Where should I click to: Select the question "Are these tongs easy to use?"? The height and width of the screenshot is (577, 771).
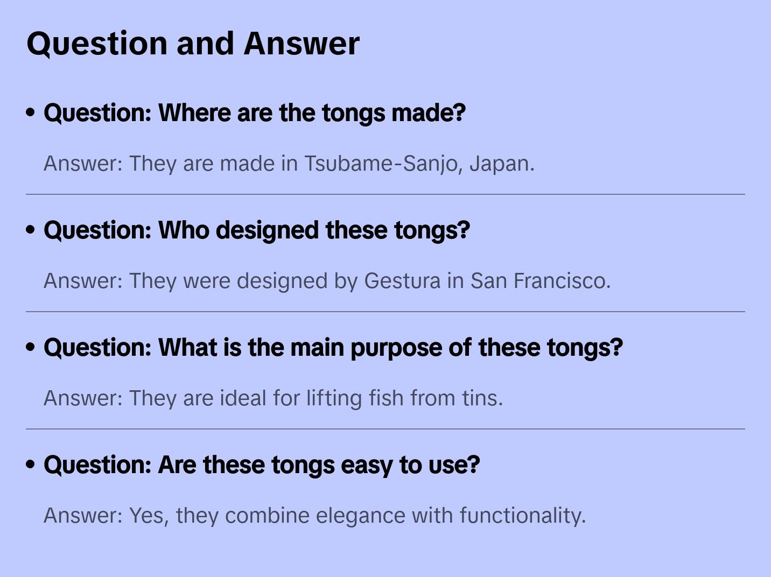tap(261, 465)
